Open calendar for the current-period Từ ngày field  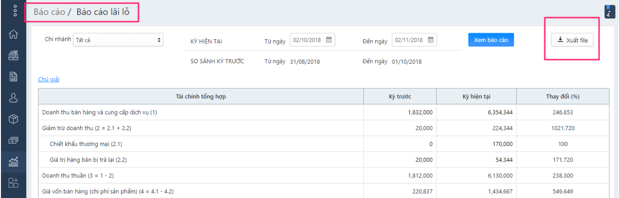[329, 40]
